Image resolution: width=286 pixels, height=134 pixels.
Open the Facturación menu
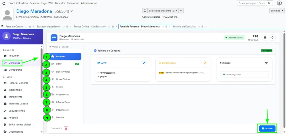pos(73,3)
